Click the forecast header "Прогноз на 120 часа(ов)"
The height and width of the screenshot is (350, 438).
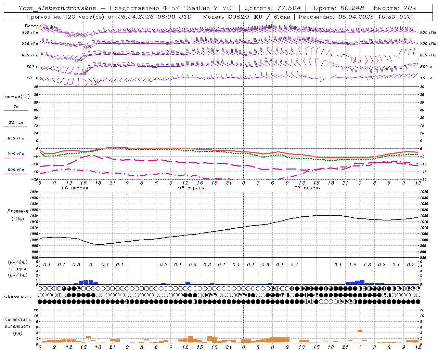[x=66, y=17]
